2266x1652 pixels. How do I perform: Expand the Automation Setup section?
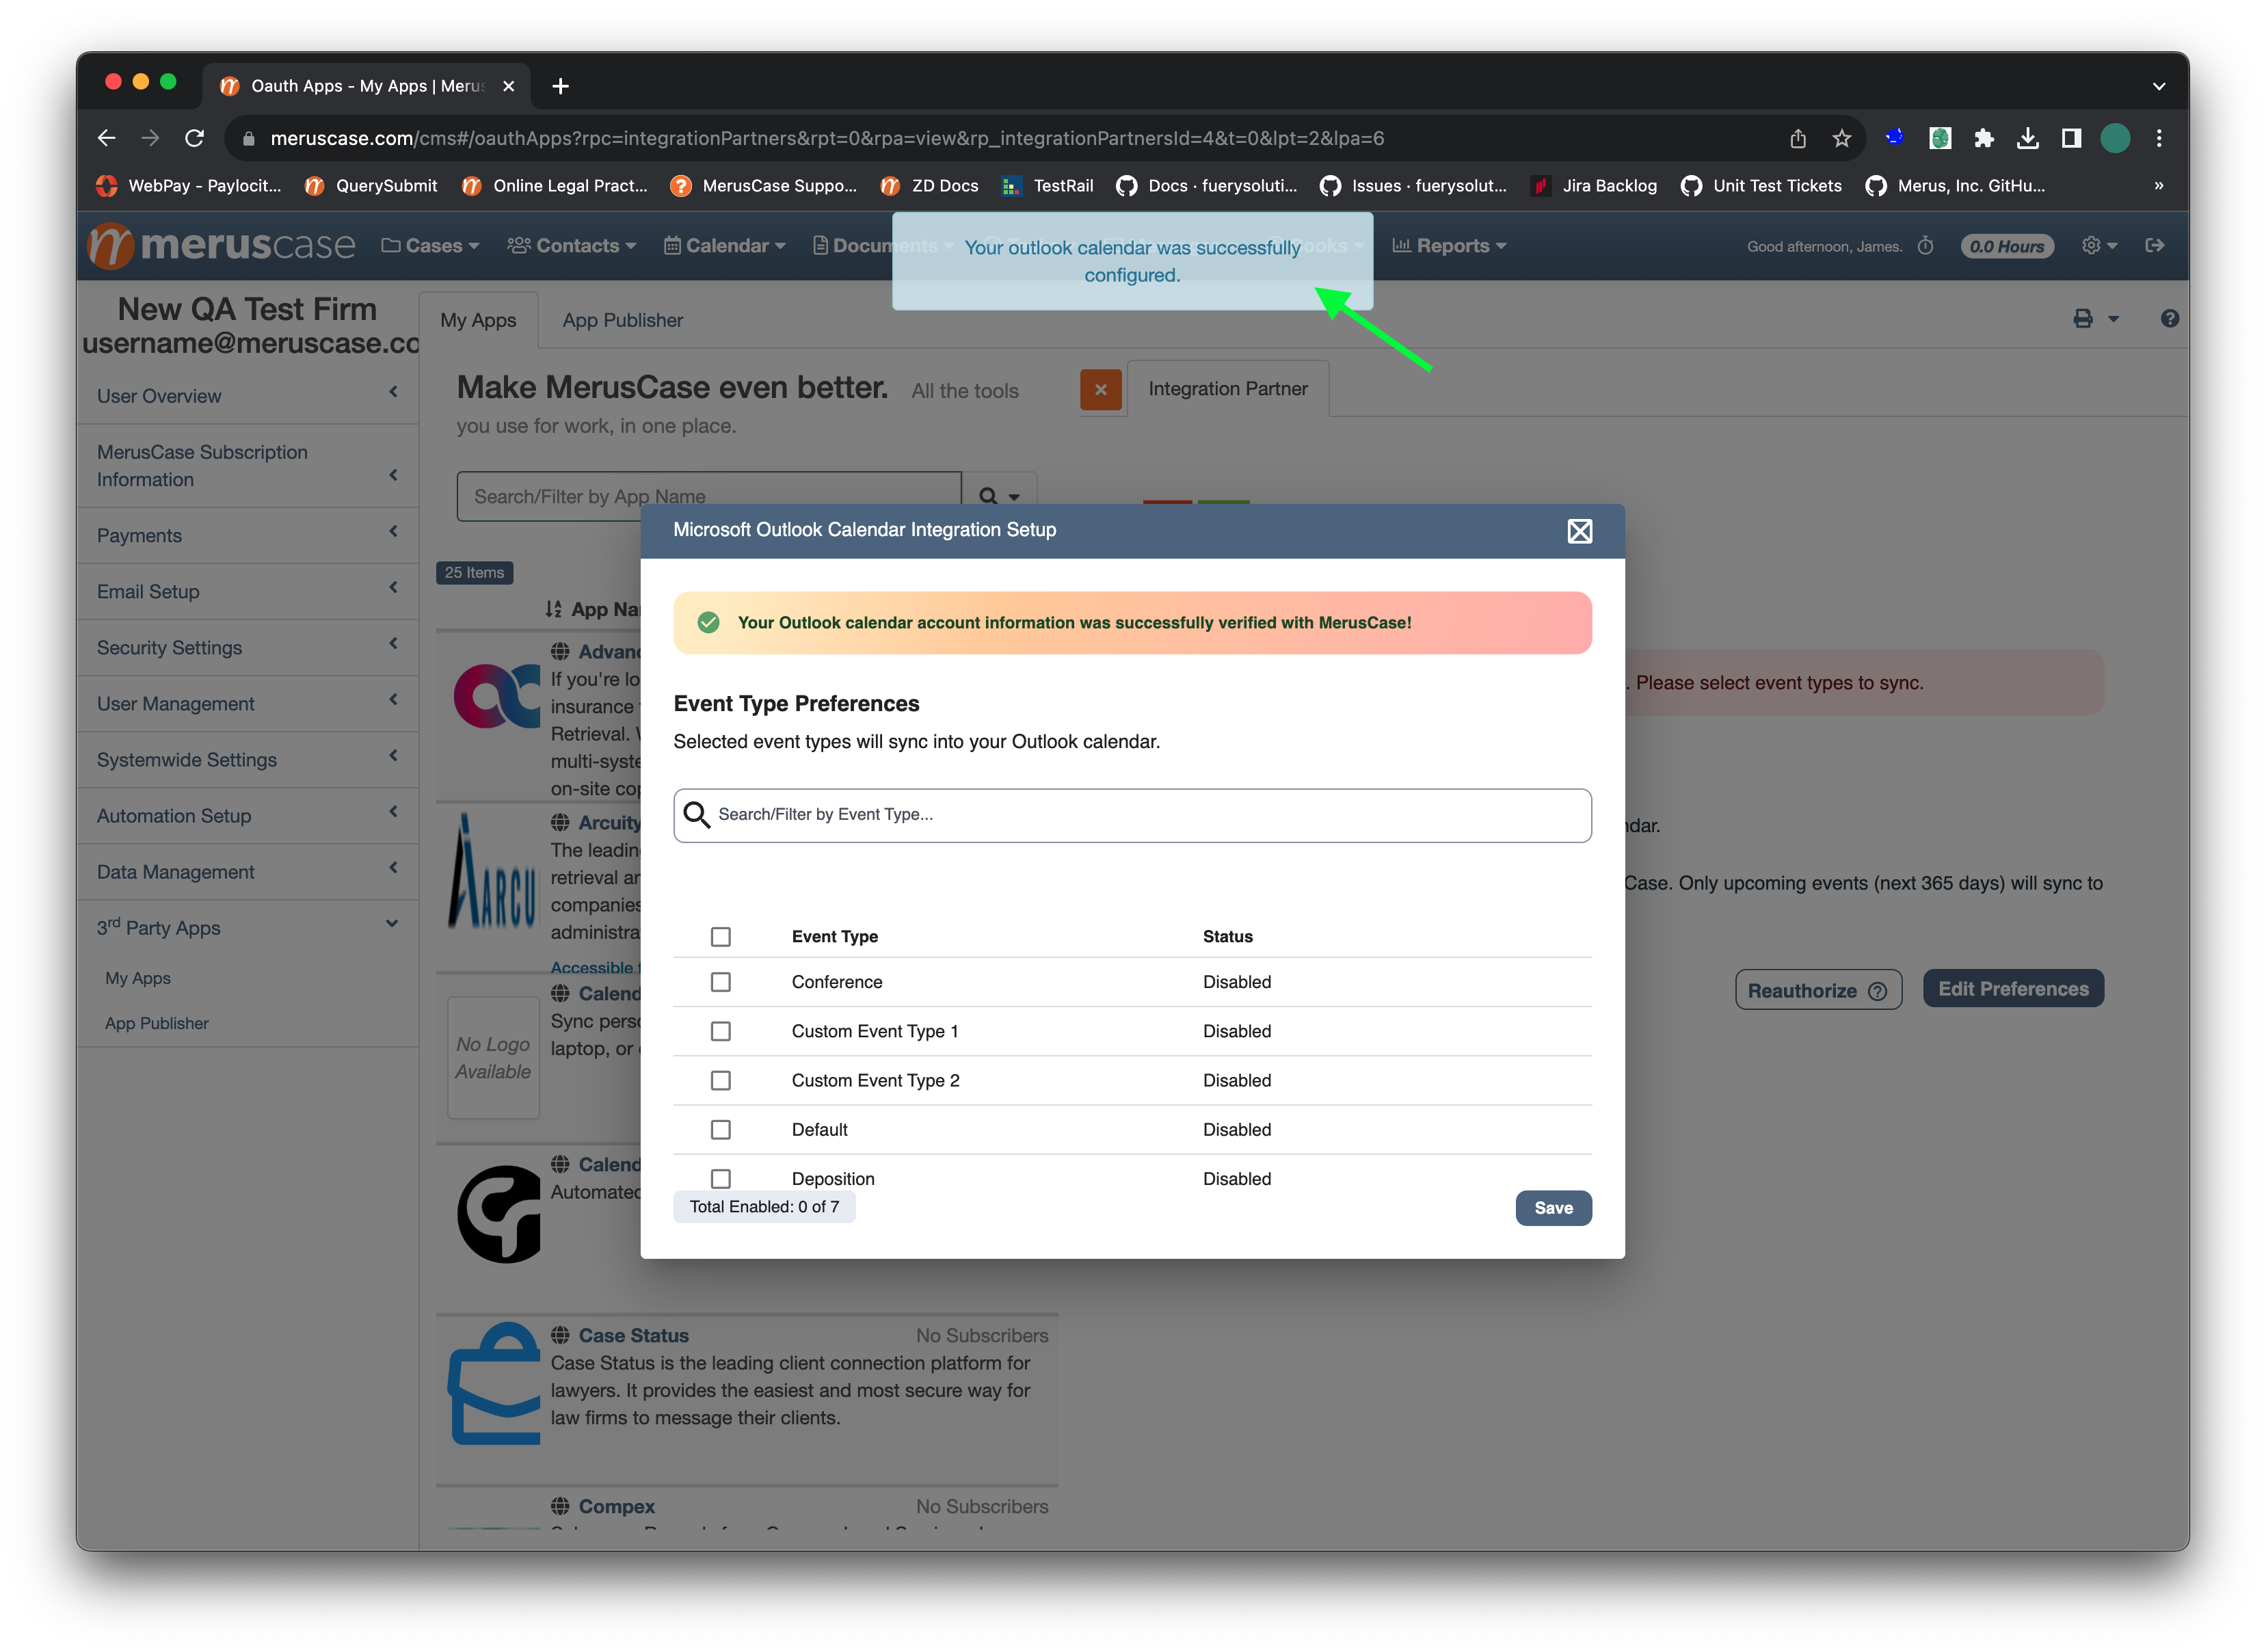click(247, 816)
